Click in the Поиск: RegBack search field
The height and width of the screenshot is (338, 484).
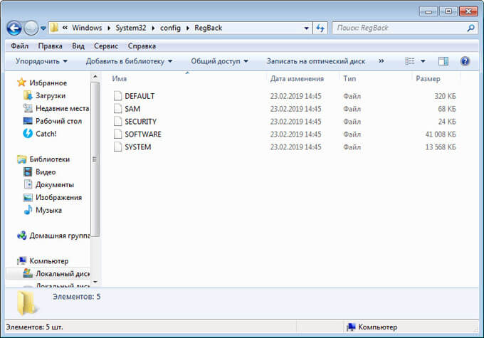click(x=400, y=28)
